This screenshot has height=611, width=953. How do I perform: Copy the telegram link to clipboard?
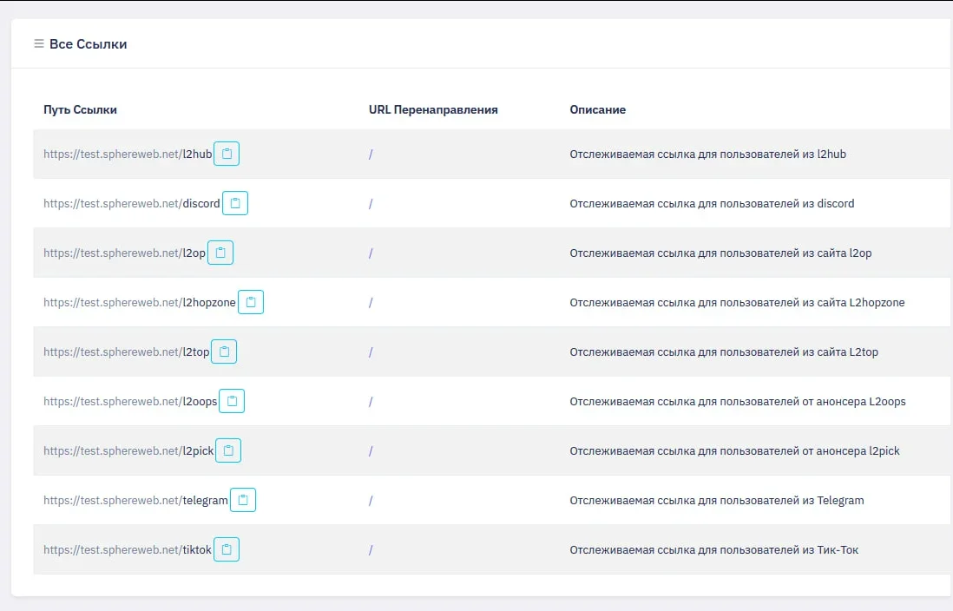click(x=243, y=500)
